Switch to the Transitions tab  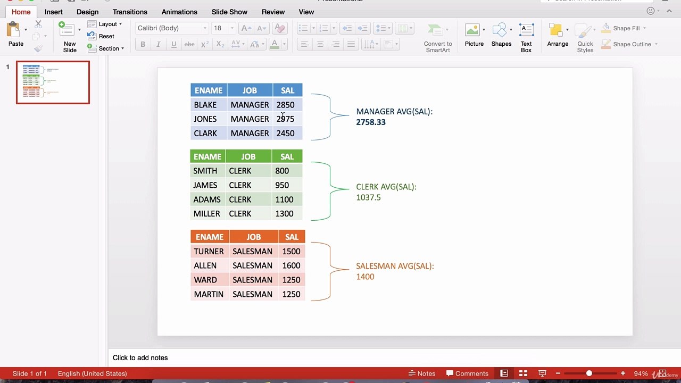pos(130,12)
